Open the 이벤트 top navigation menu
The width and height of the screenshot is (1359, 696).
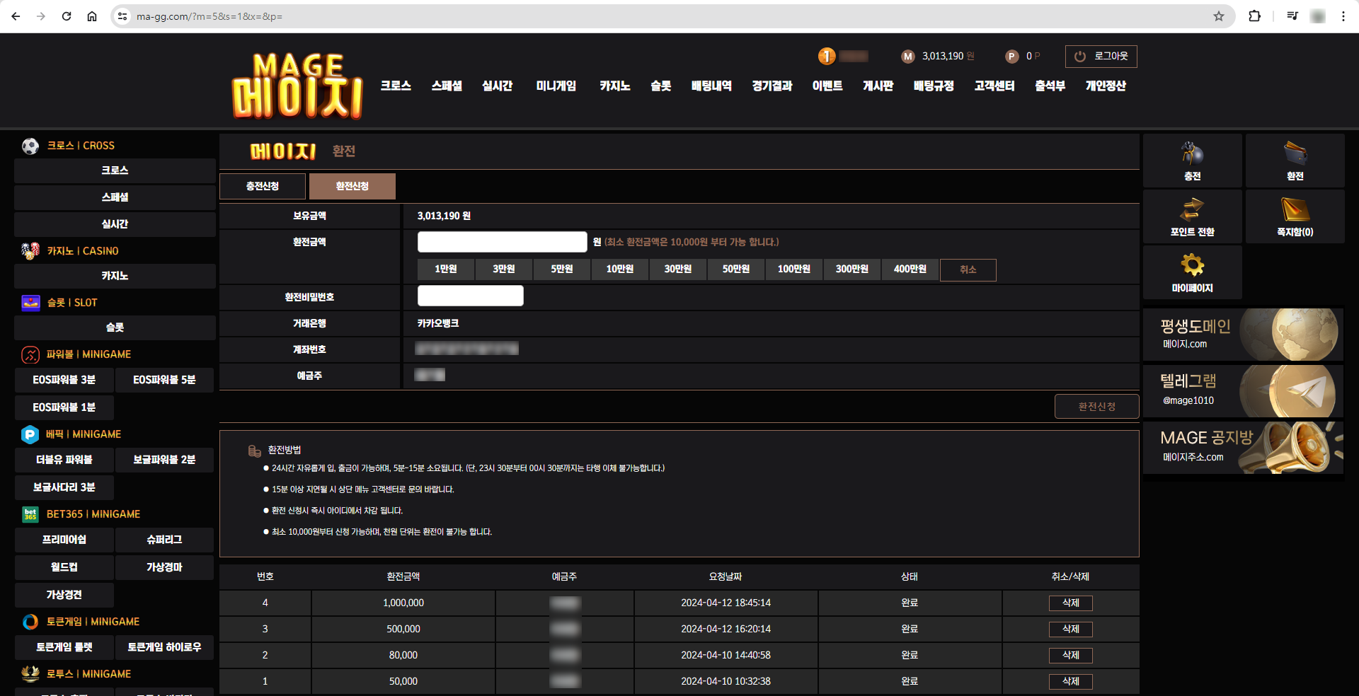tap(827, 86)
